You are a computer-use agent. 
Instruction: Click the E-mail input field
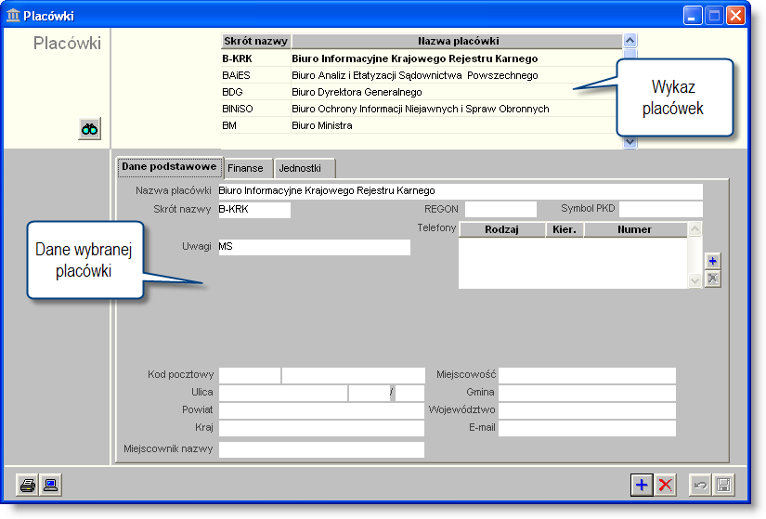[x=587, y=428]
